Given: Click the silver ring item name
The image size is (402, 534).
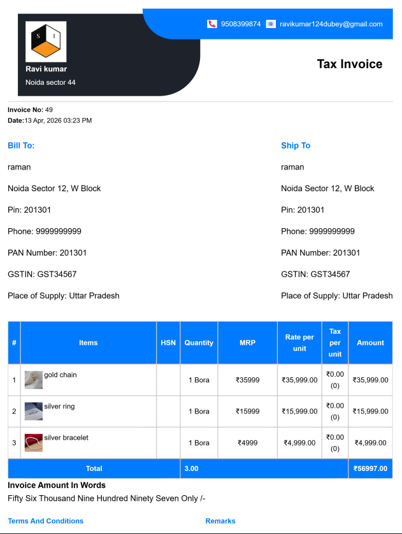Looking at the screenshot, I should 59,406.
